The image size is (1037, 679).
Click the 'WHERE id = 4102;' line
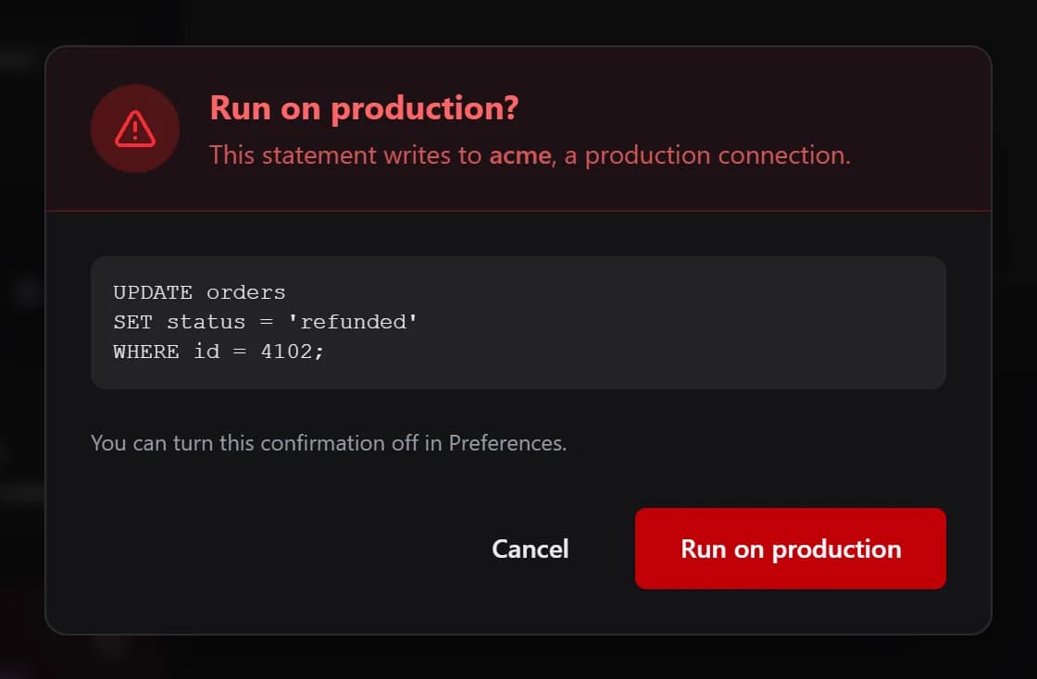[x=219, y=352]
